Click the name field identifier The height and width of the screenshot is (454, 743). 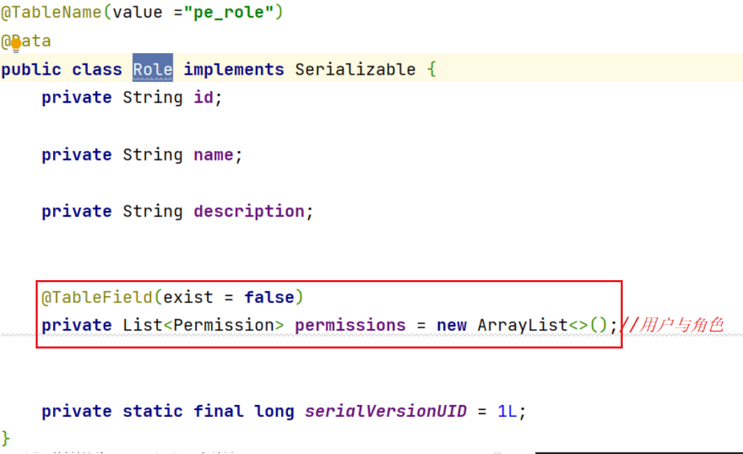point(213,154)
